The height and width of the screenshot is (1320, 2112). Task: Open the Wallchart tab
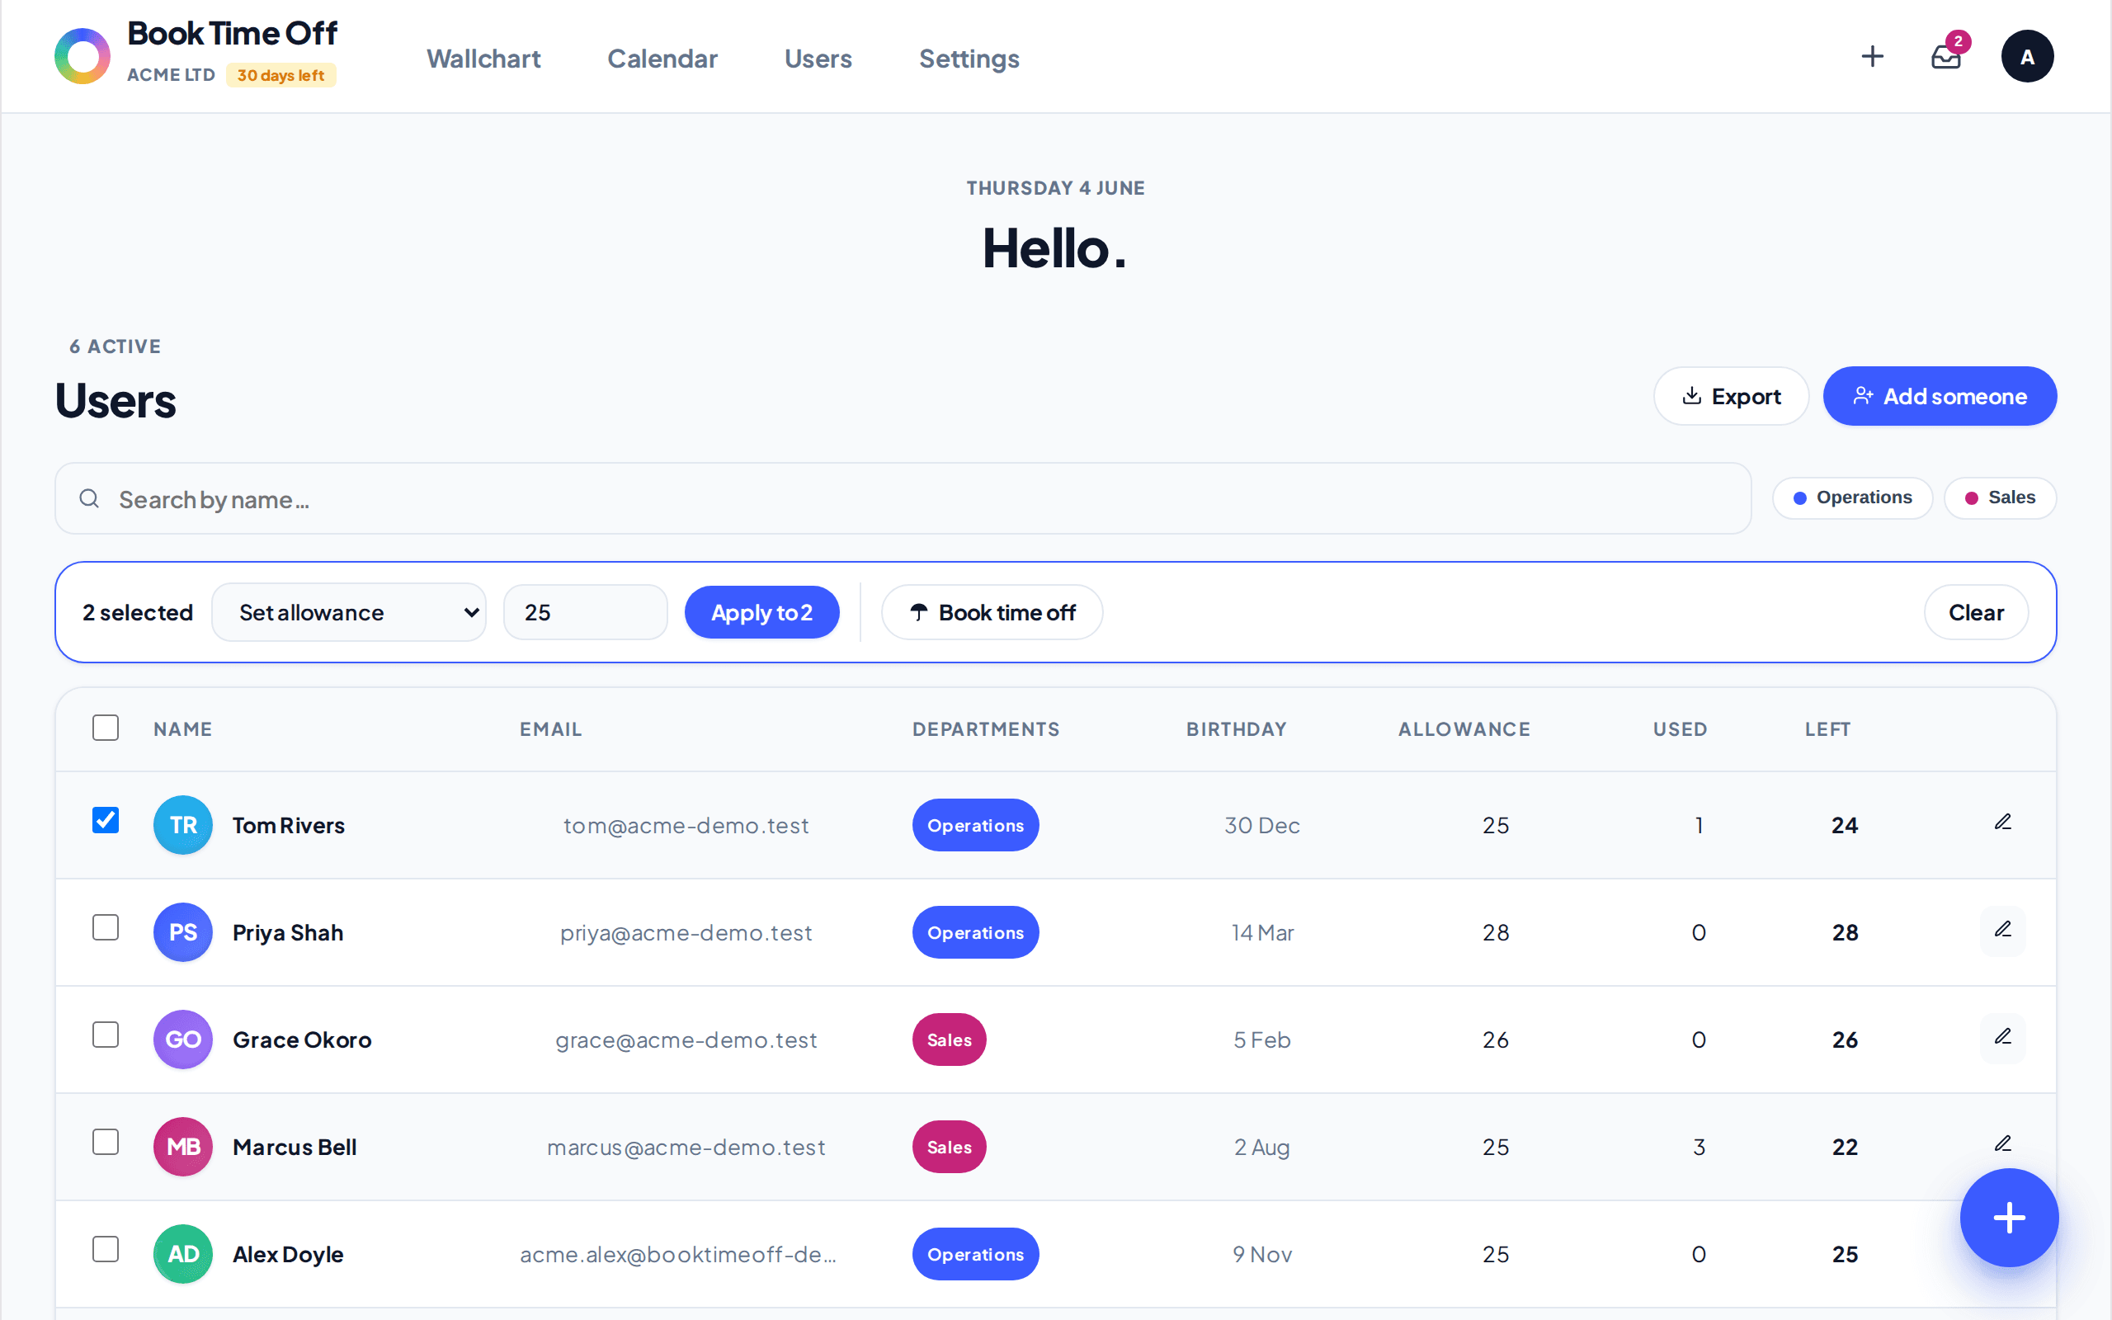tap(483, 59)
